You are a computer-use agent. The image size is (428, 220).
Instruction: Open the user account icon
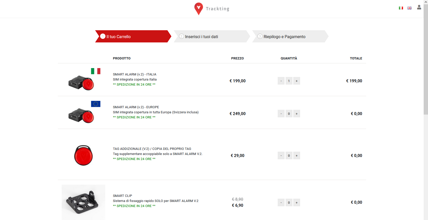click(x=419, y=7)
